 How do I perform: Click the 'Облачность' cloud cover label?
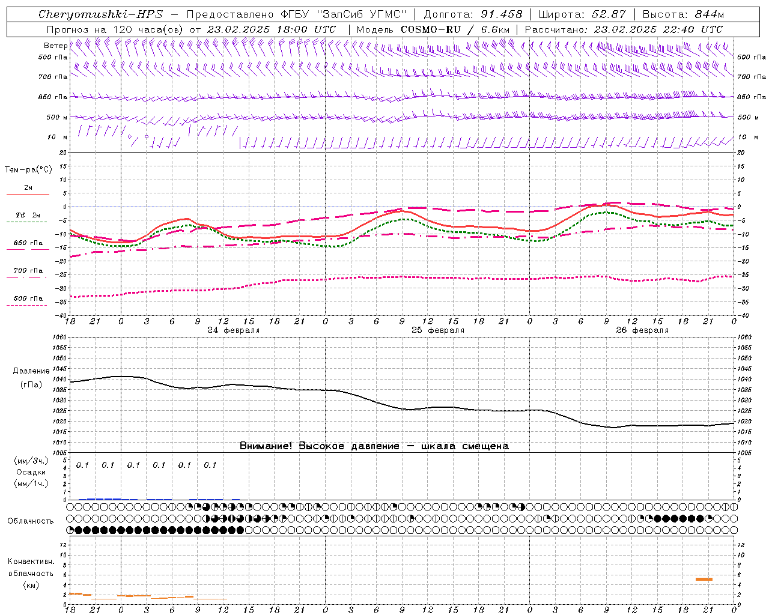[x=31, y=521]
